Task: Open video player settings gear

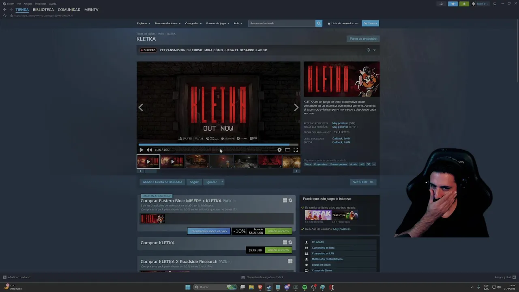Action: pyautogui.click(x=279, y=150)
